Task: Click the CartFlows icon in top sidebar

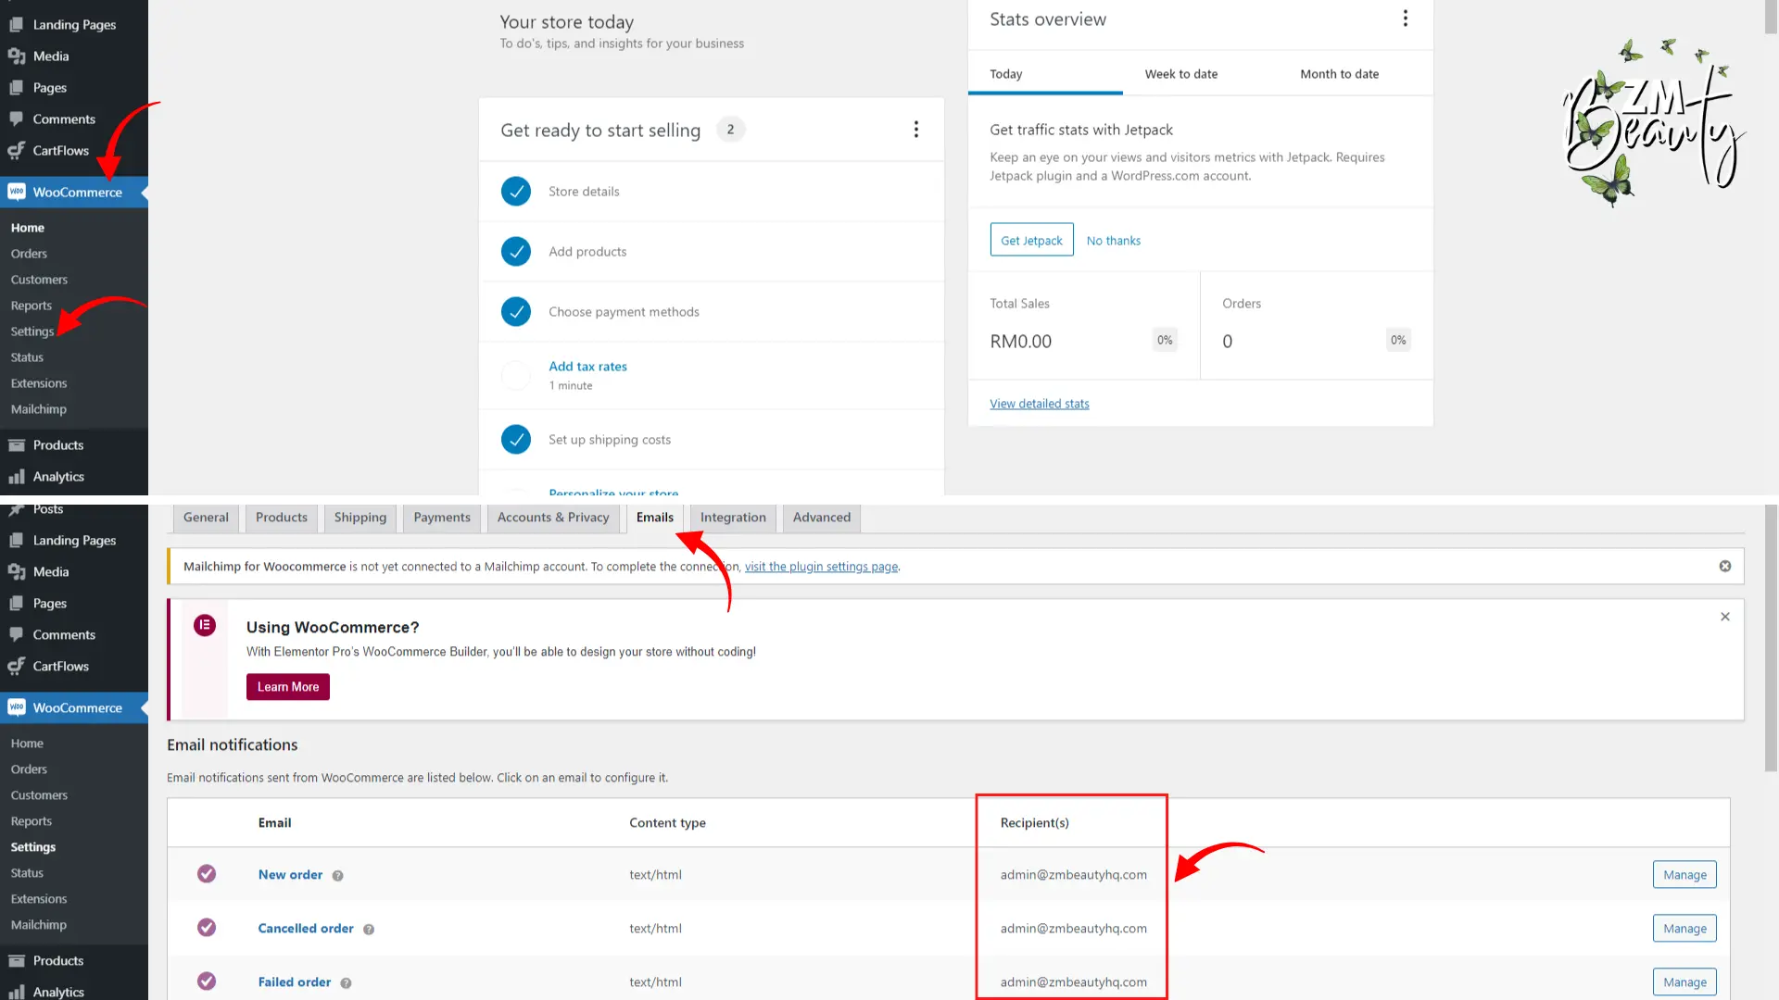Action: click(x=16, y=151)
